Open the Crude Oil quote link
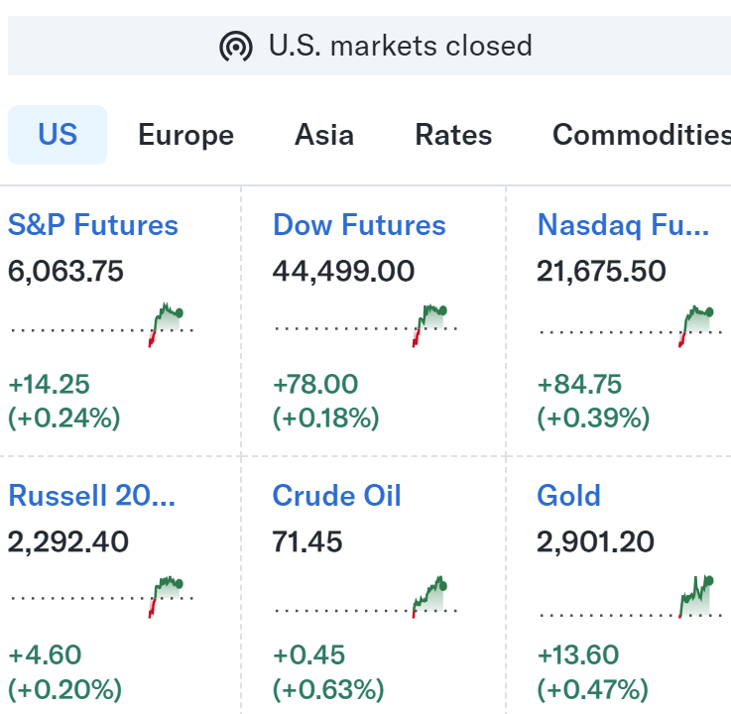This screenshot has width=731, height=714. 336,495
